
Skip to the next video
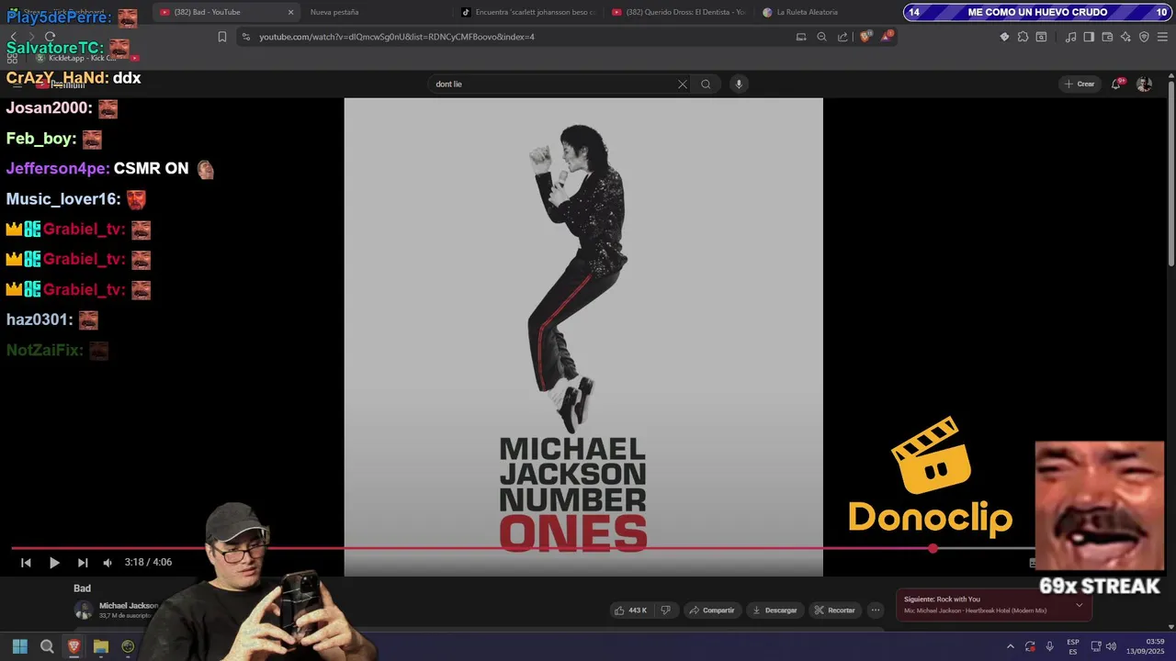pos(83,563)
